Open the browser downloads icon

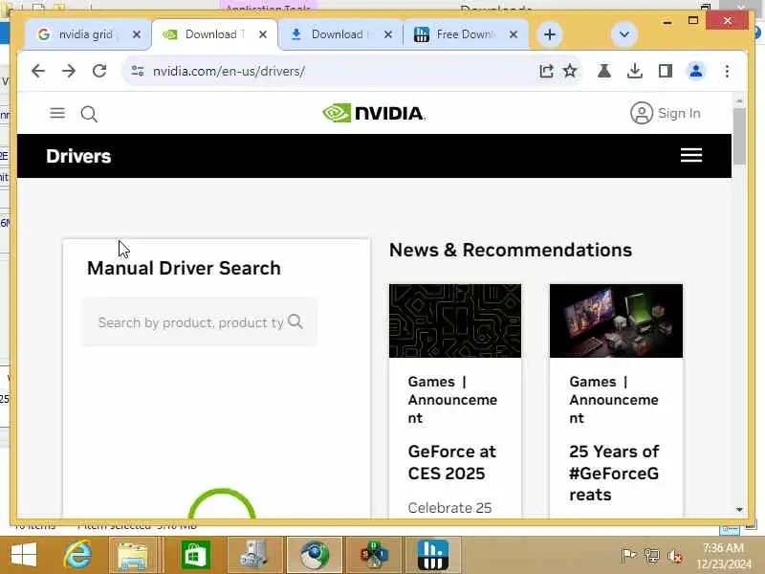[634, 71]
